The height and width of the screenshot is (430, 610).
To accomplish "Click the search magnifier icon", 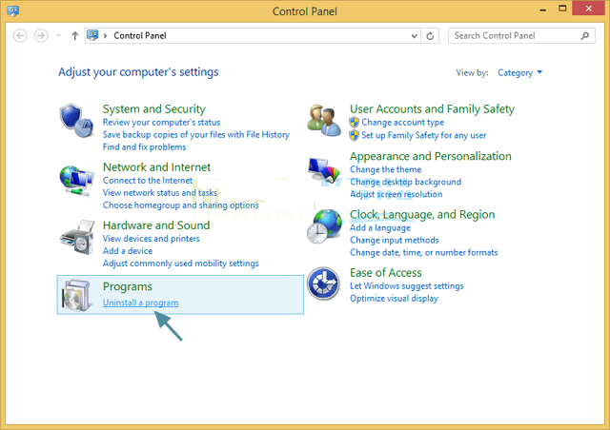I will pos(584,36).
